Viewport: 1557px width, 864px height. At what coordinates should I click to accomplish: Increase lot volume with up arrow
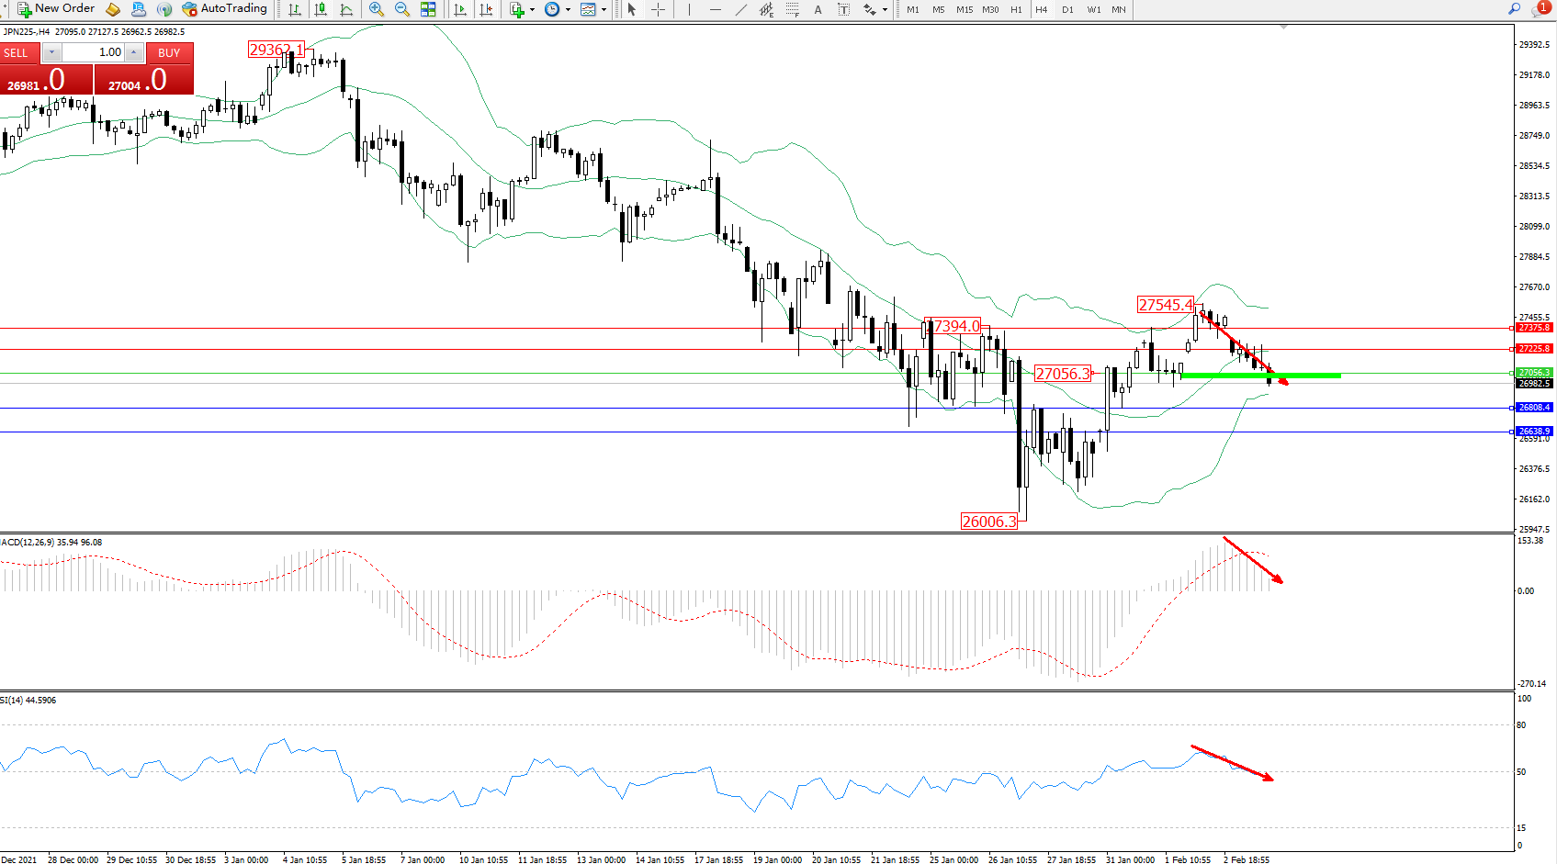(x=134, y=52)
